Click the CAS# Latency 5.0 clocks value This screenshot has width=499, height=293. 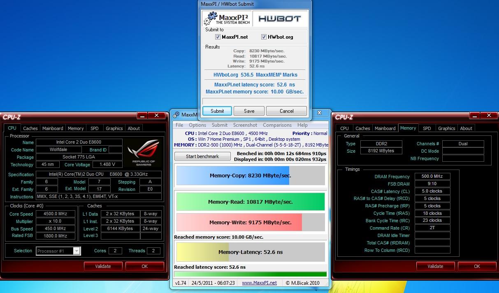432,191
